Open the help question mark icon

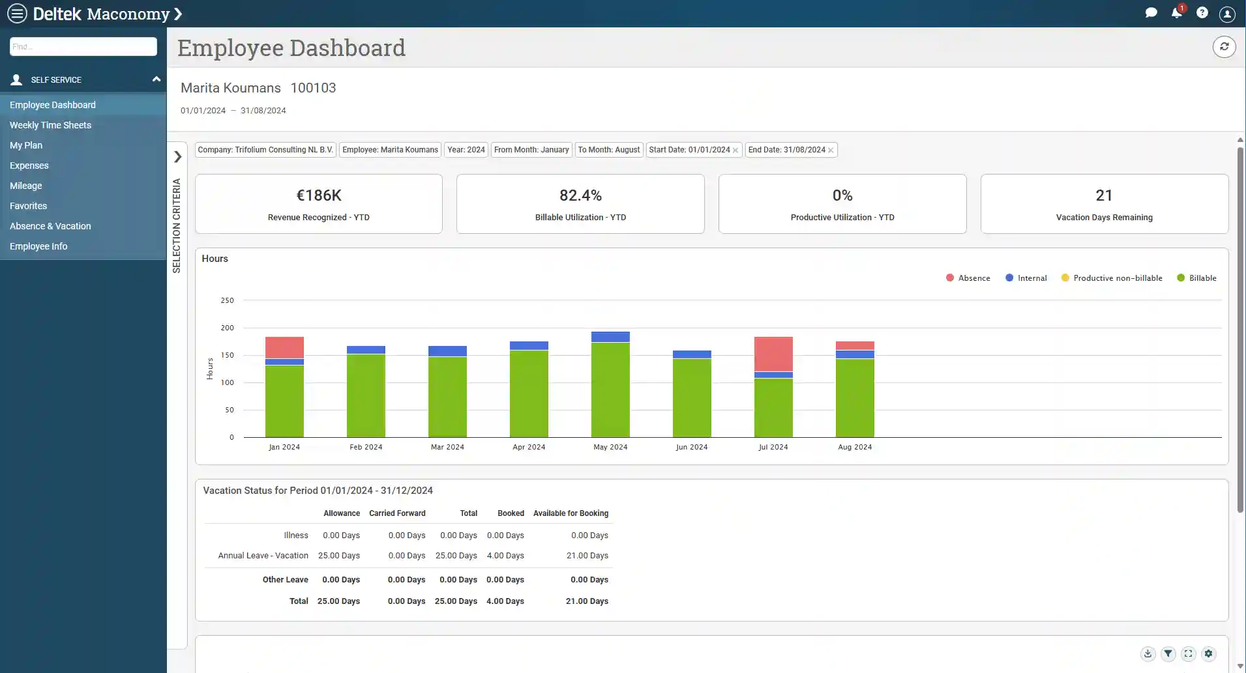[x=1202, y=13]
